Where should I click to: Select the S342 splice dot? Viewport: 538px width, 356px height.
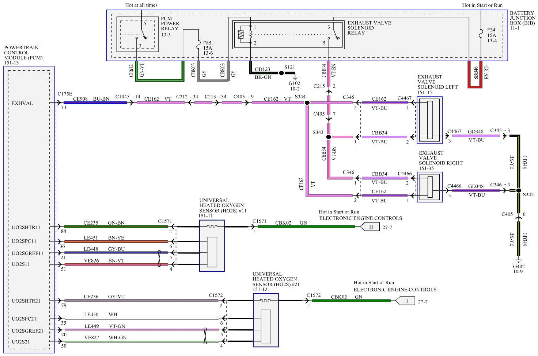(518, 190)
